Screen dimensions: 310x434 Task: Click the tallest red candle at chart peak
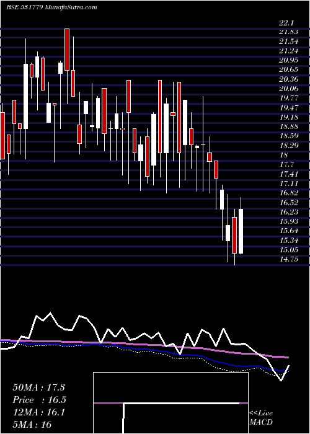(x=67, y=50)
